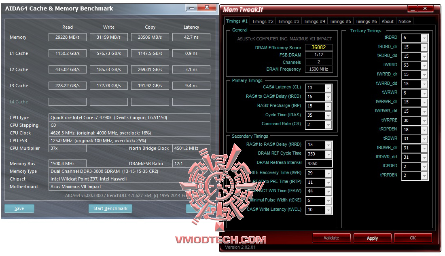The height and width of the screenshot is (256, 445).
Task: Expand the Command Rate (CR) dropdown
Action: (328, 125)
